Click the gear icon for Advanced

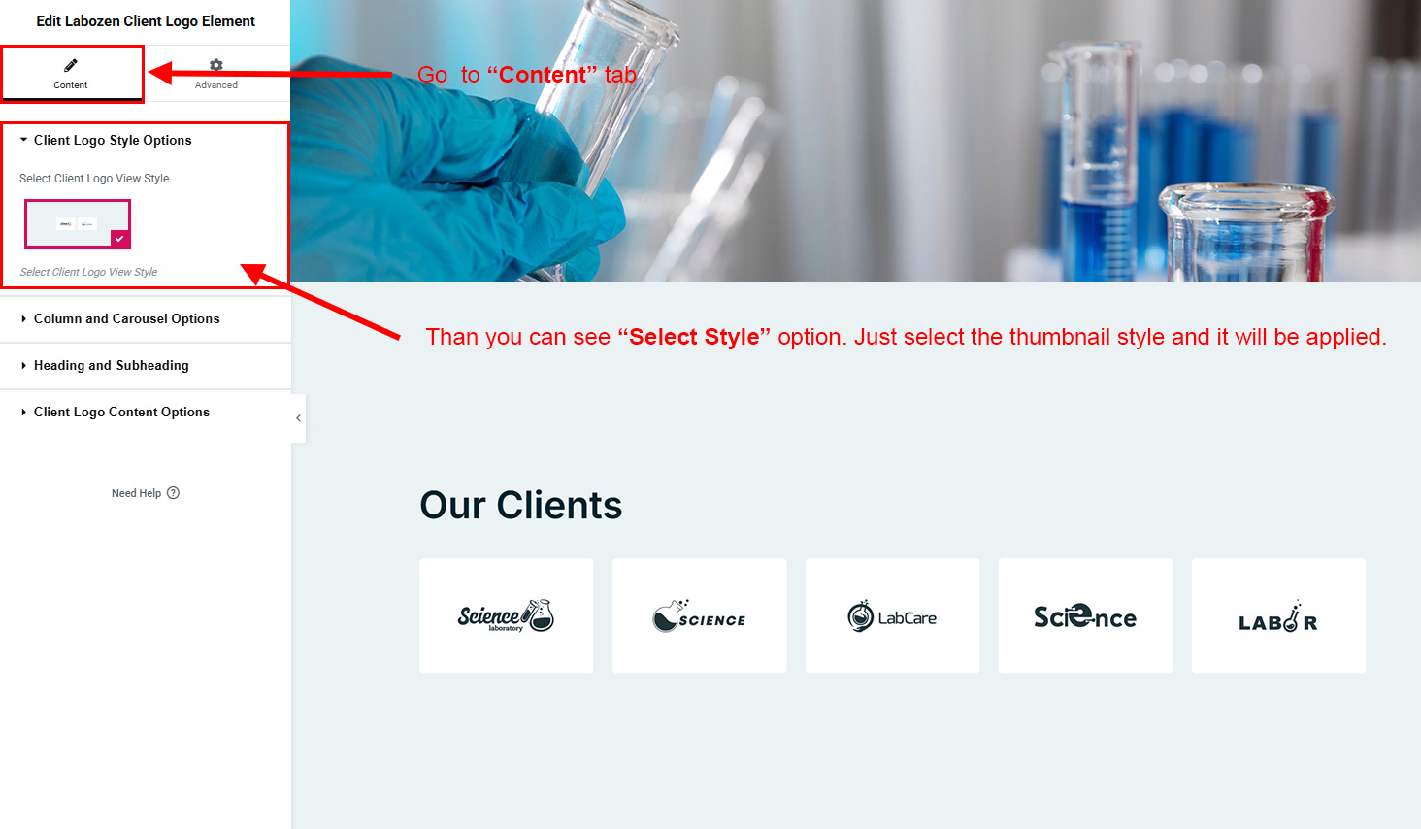point(216,65)
